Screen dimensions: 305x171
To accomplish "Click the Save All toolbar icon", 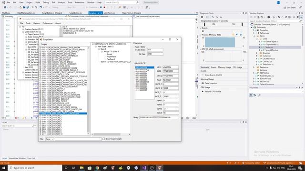I will [x=28, y=8].
